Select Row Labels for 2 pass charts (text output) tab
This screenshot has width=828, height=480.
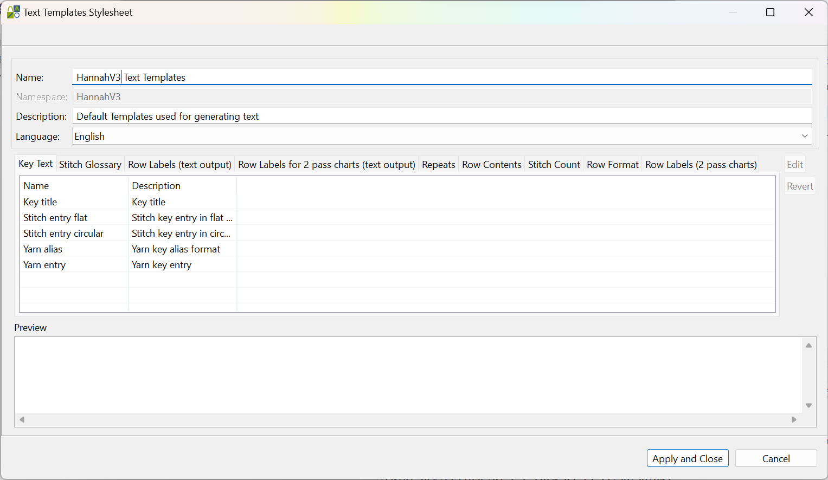(326, 165)
